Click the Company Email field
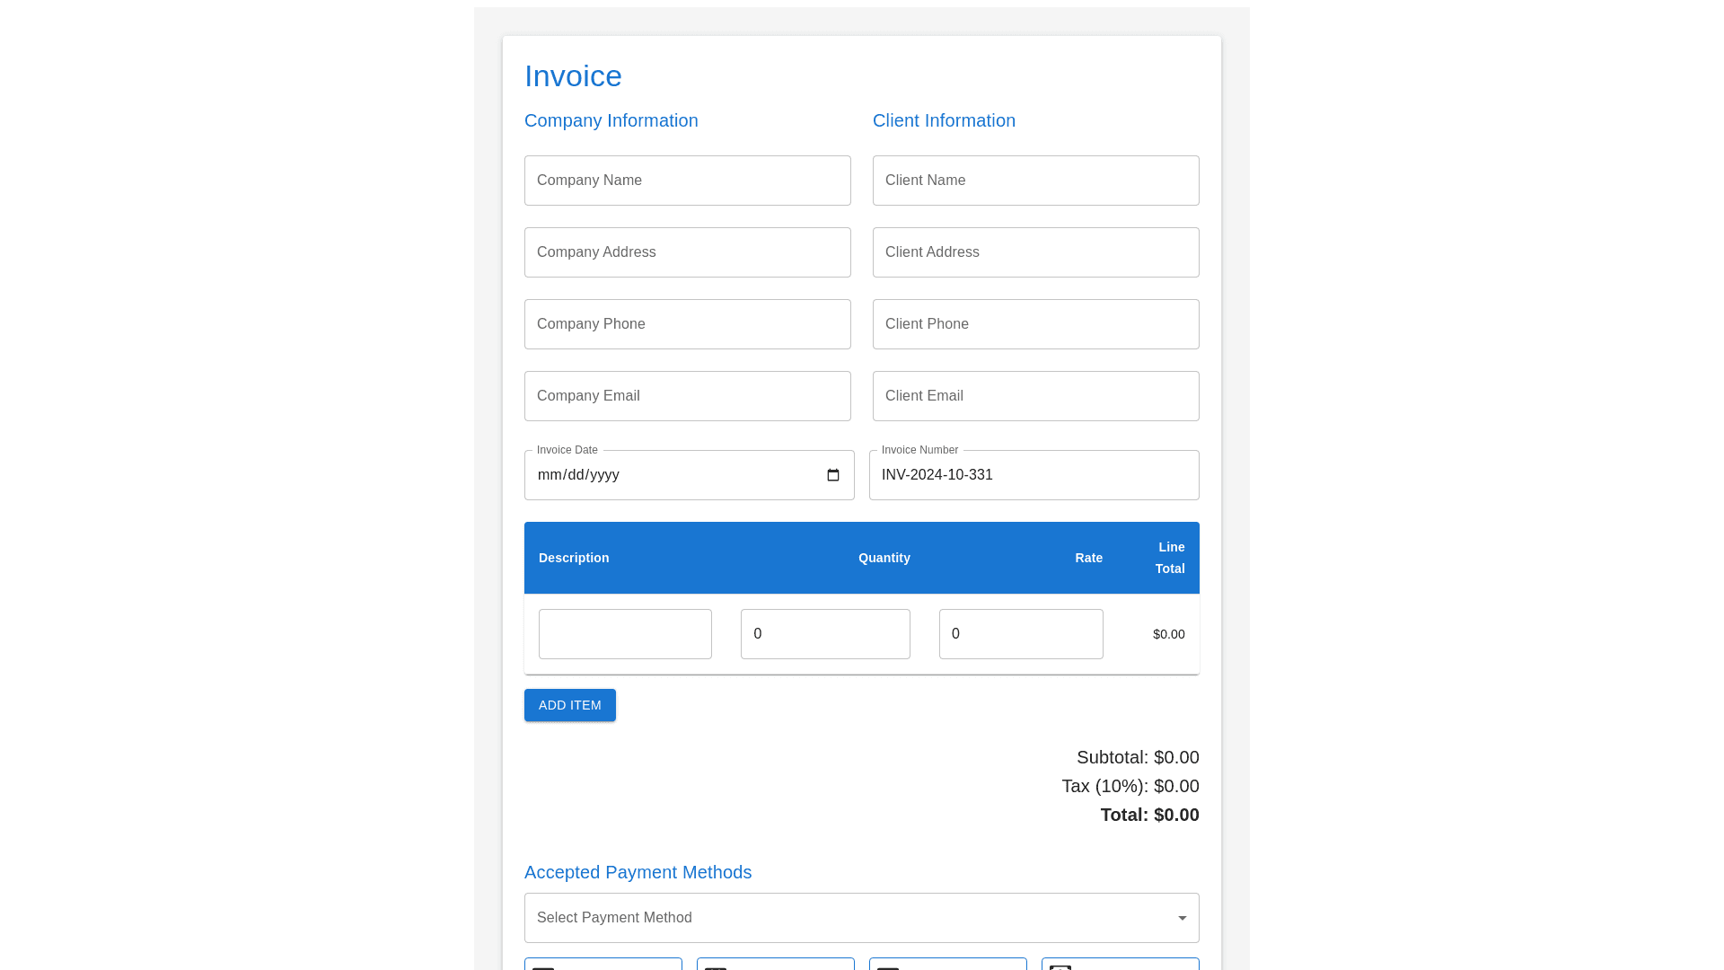Screen dimensions: 1724x970 click(688, 396)
